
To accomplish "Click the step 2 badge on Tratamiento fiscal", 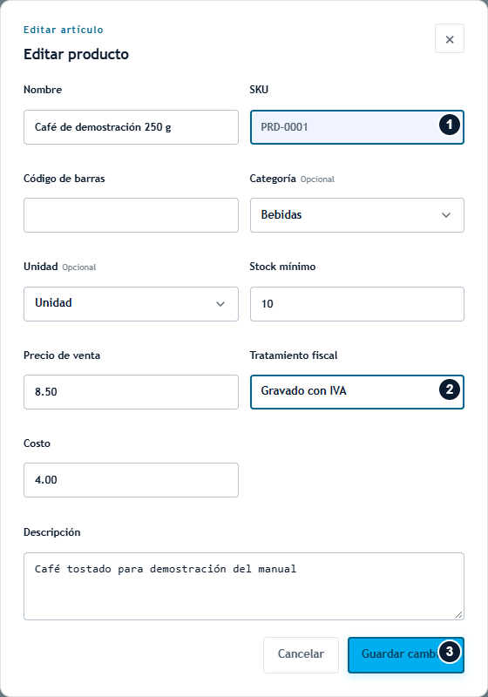I will 450,389.
